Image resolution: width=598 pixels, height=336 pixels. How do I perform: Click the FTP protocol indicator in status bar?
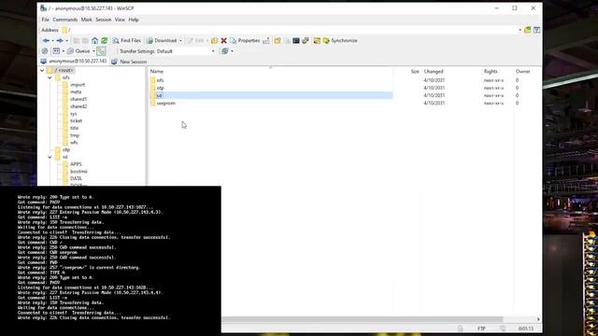tap(481, 329)
